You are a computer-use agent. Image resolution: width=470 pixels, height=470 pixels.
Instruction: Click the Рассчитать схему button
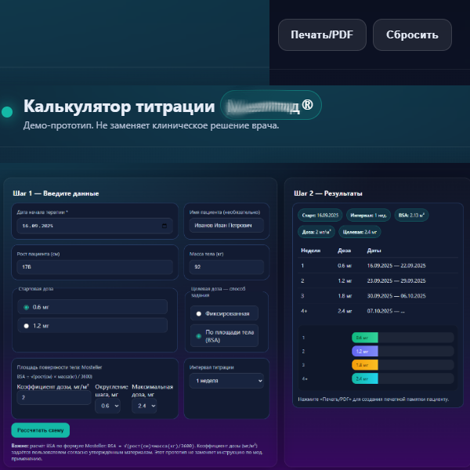point(41,430)
